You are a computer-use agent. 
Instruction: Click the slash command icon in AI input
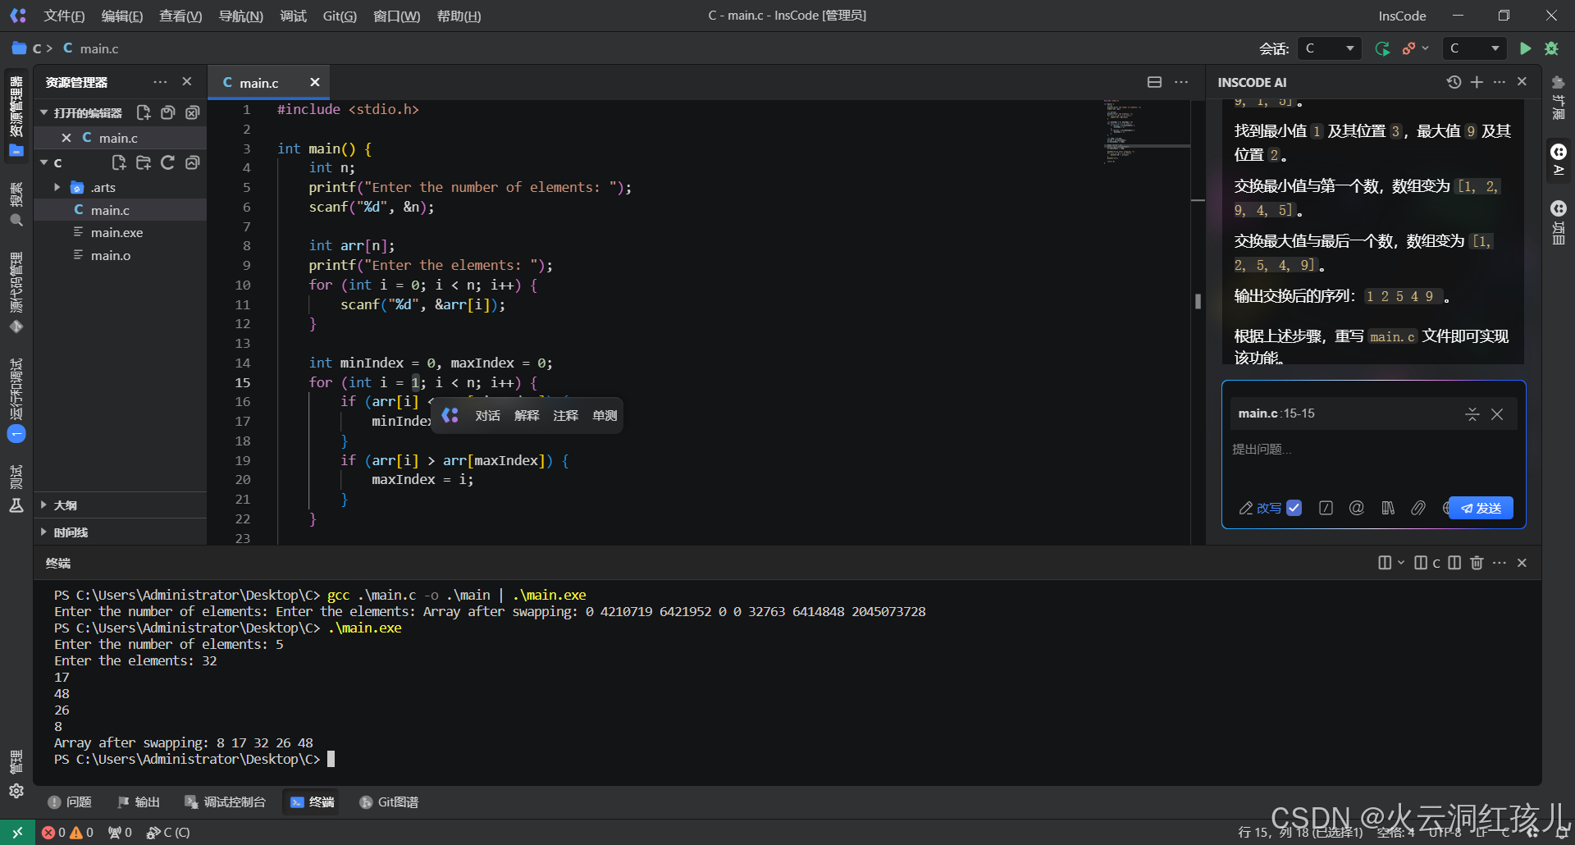(x=1326, y=508)
